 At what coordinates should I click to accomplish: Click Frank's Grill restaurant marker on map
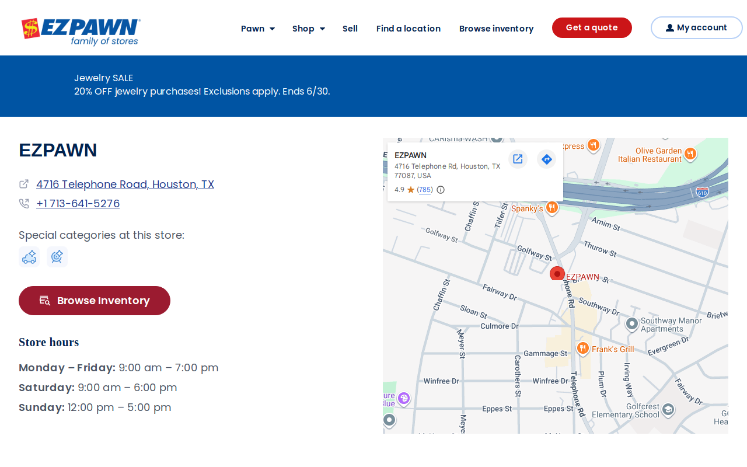[582, 348]
